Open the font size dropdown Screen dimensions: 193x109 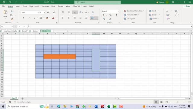tap(44, 12)
